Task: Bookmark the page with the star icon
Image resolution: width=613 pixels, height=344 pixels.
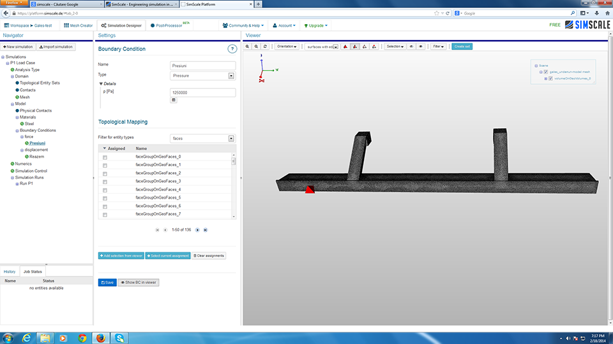Action: 437,13
